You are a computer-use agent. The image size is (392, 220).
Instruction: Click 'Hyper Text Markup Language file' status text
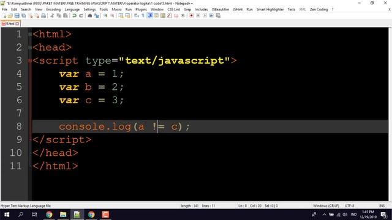click(x=26, y=206)
